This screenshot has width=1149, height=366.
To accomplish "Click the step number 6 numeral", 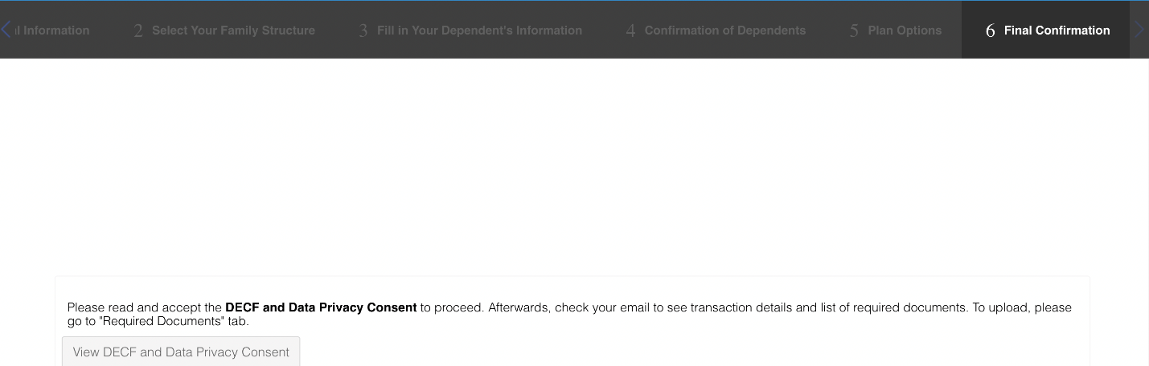I will click(x=990, y=31).
